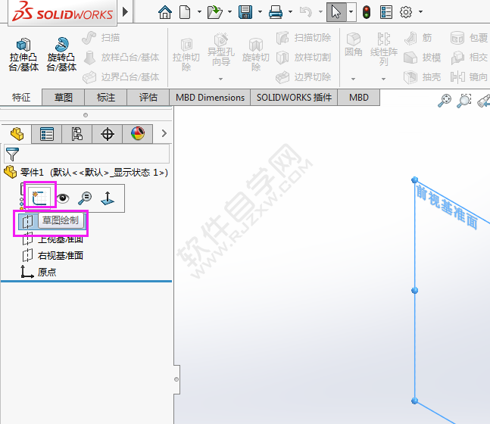Switch to the SOLIDWORKS 插件 tab
This screenshot has height=424, width=490.
pos(294,98)
